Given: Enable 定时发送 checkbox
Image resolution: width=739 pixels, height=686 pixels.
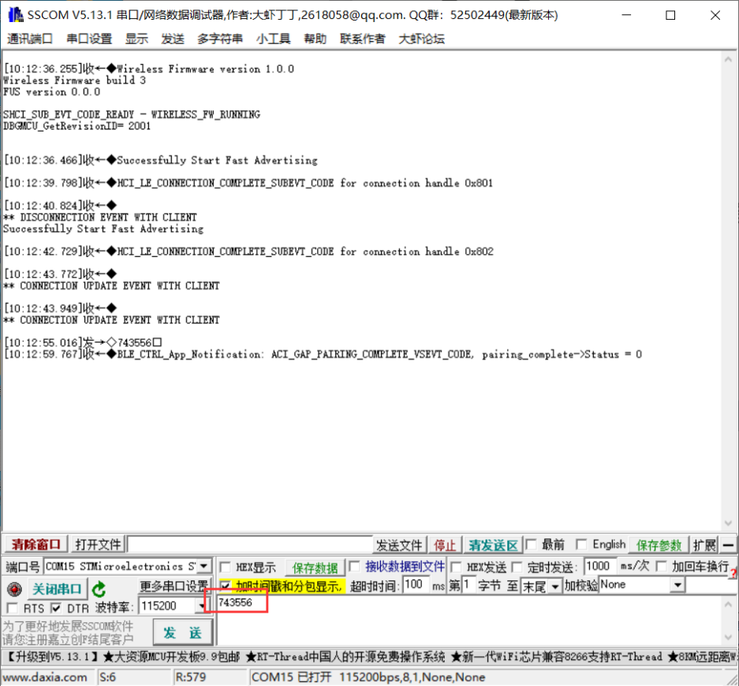Looking at the screenshot, I should 517,567.
